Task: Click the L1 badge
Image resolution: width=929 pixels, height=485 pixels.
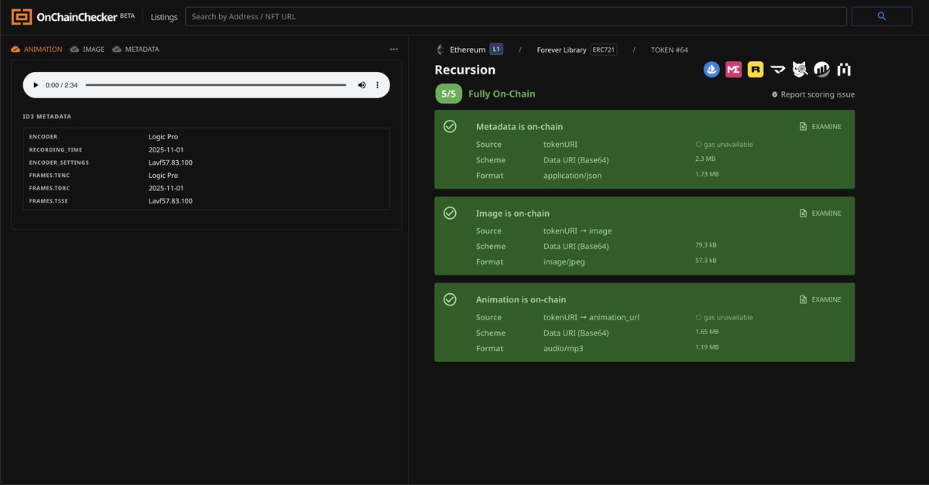Action: pyautogui.click(x=496, y=50)
